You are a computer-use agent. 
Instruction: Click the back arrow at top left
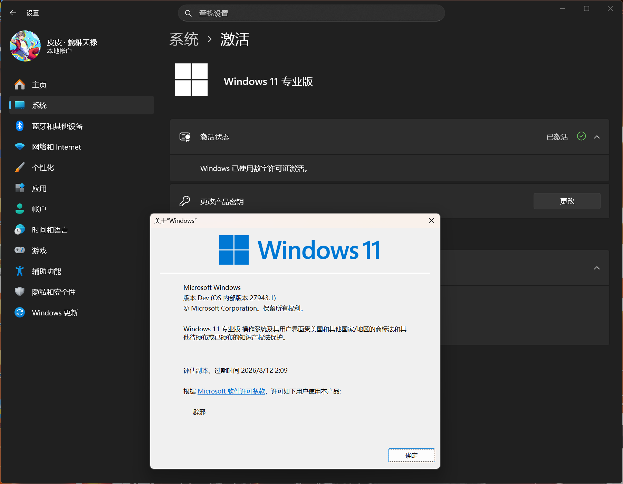click(x=13, y=13)
